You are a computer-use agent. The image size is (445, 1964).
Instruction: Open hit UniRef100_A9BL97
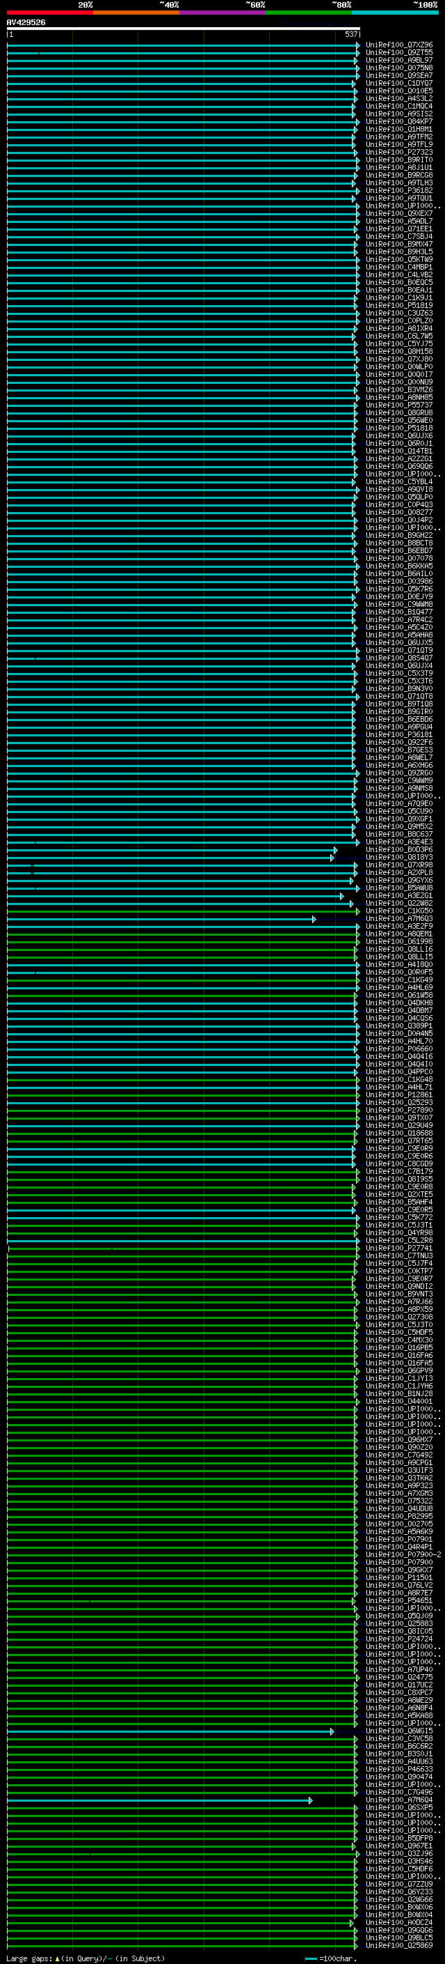(x=398, y=60)
